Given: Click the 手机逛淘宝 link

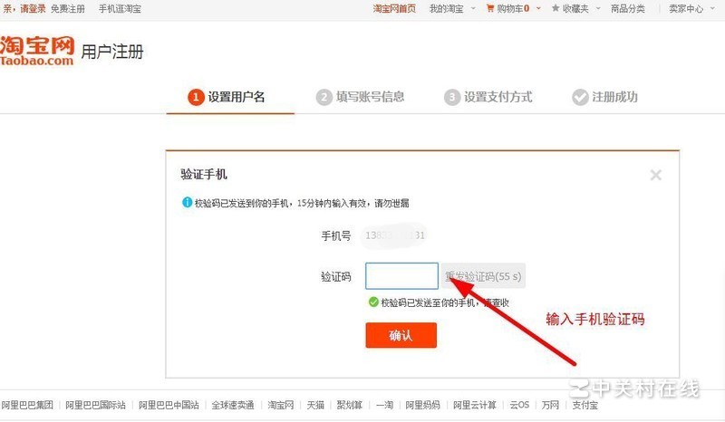Looking at the screenshot, I should (x=120, y=8).
